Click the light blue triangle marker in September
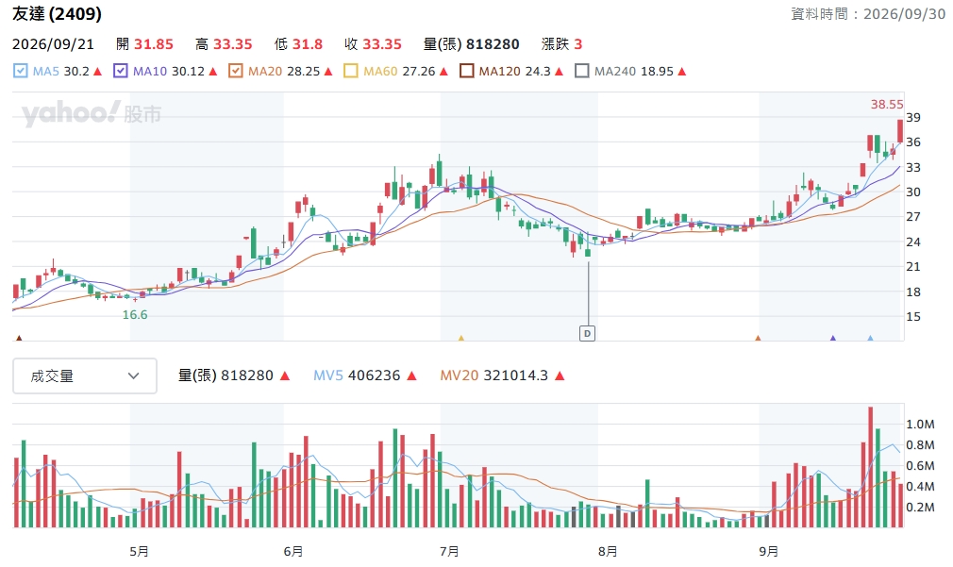Image resolution: width=953 pixels, height=567 pixels. 870,338
